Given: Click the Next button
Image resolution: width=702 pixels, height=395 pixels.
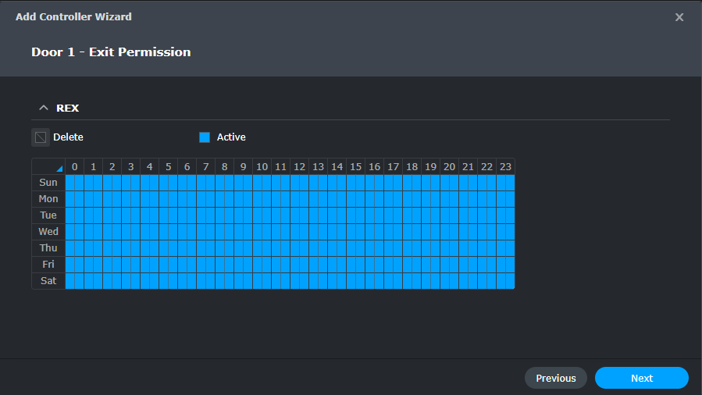Looking at the screenshot, I should tap(641, 378).
